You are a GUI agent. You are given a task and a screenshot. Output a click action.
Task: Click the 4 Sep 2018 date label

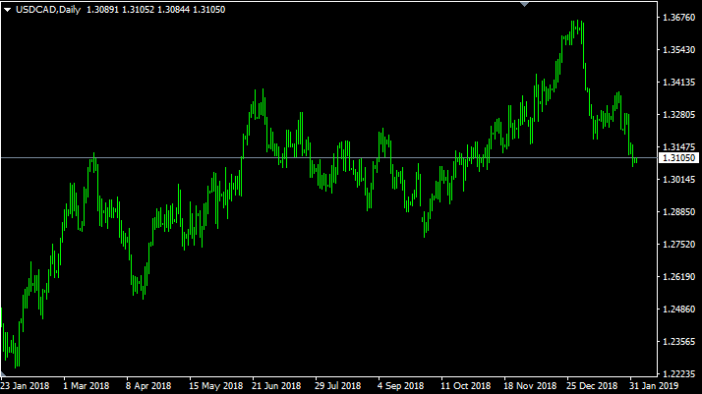401,385
